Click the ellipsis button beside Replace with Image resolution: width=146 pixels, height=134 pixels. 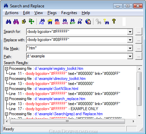pos(139,40)
